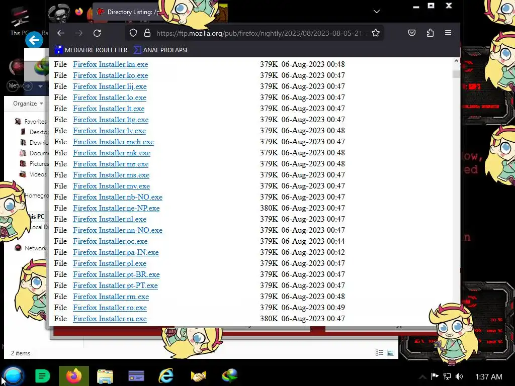
Task: Click the bookmarks toolbar item next to MEDIAFIRE ROULETTER
Action: click(x=161, y=50)
